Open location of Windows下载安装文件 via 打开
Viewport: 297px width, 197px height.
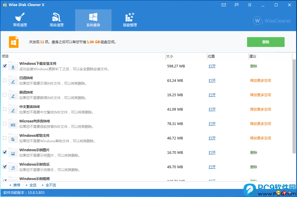pyautogui.click(x=212, y=66)
